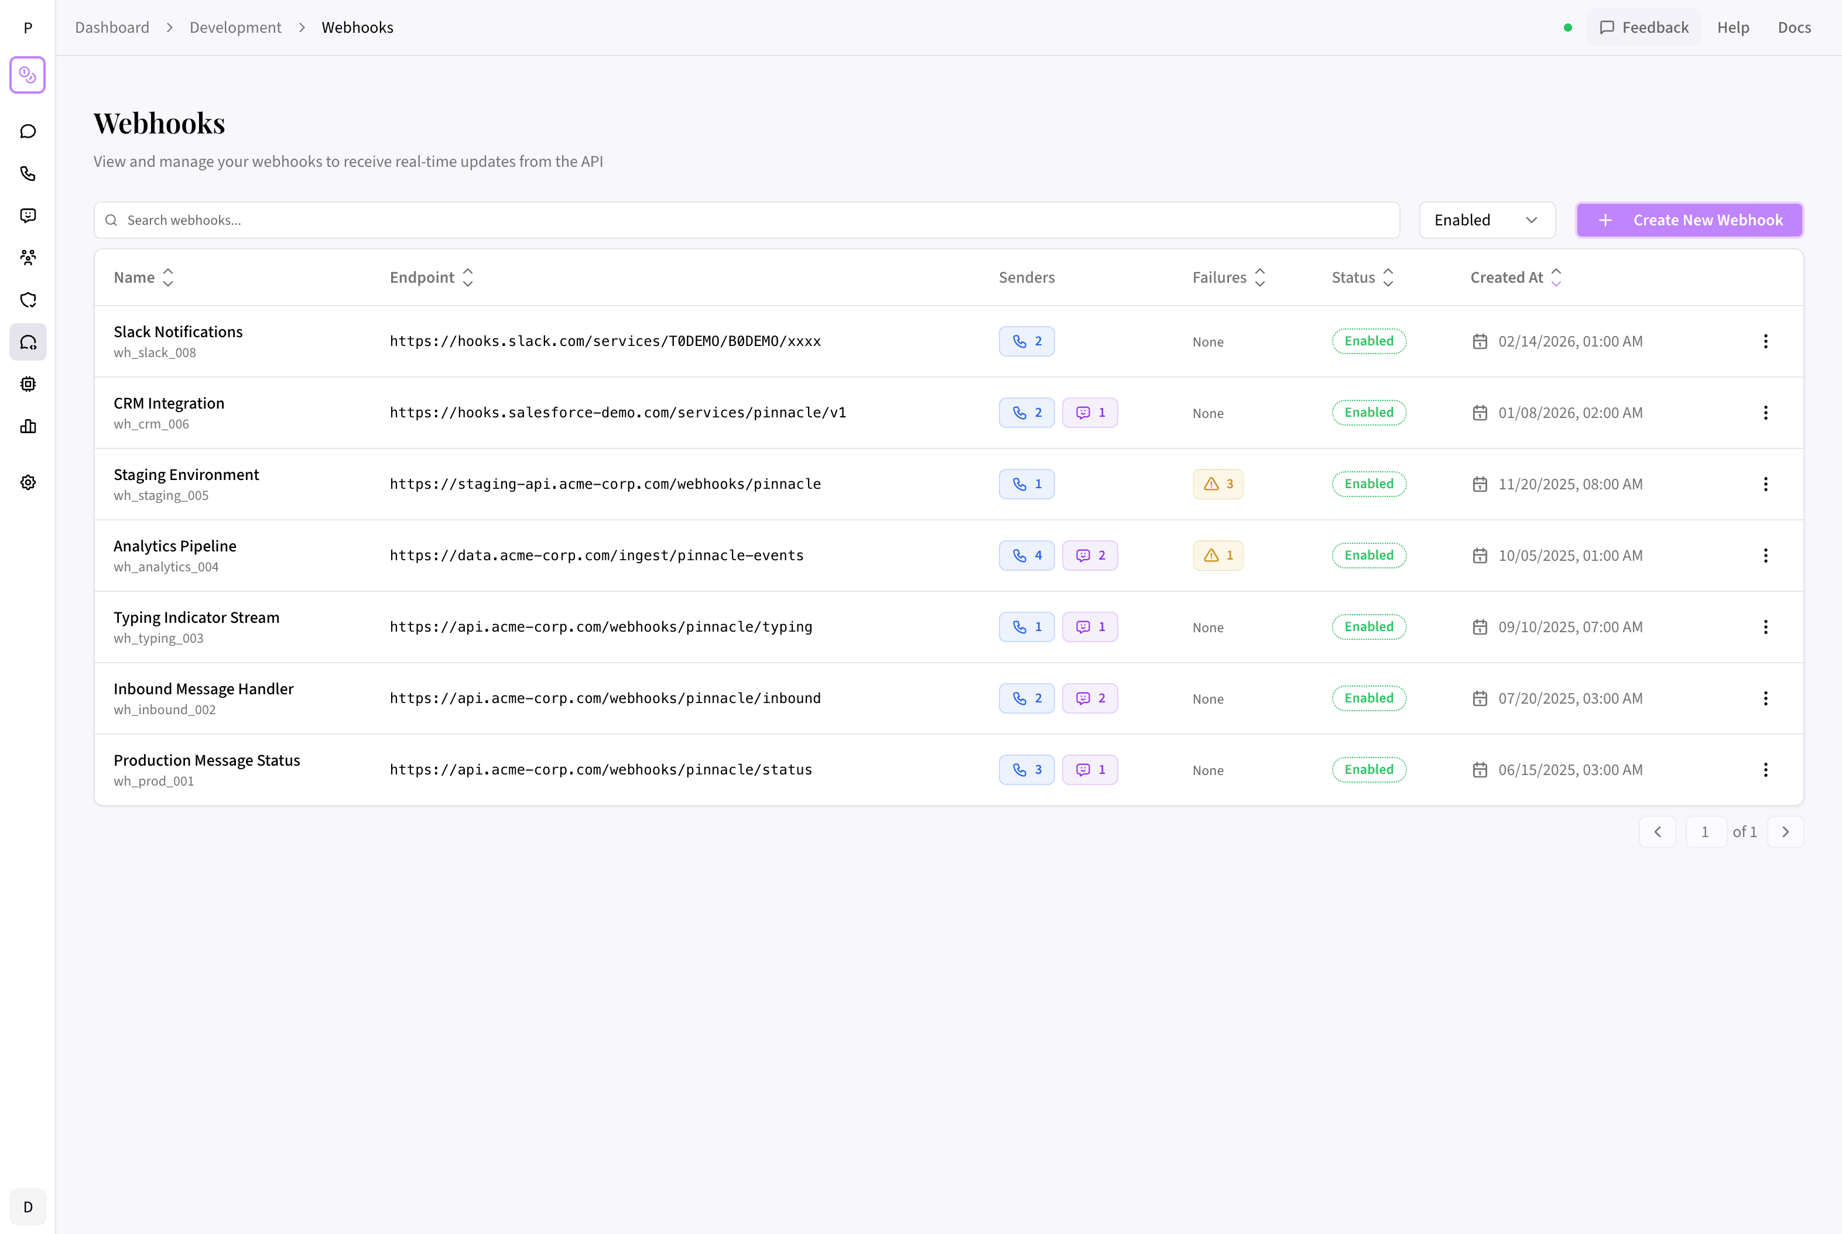
Task: Open the Docs link in the top bar
Action: coord(1794,27)
